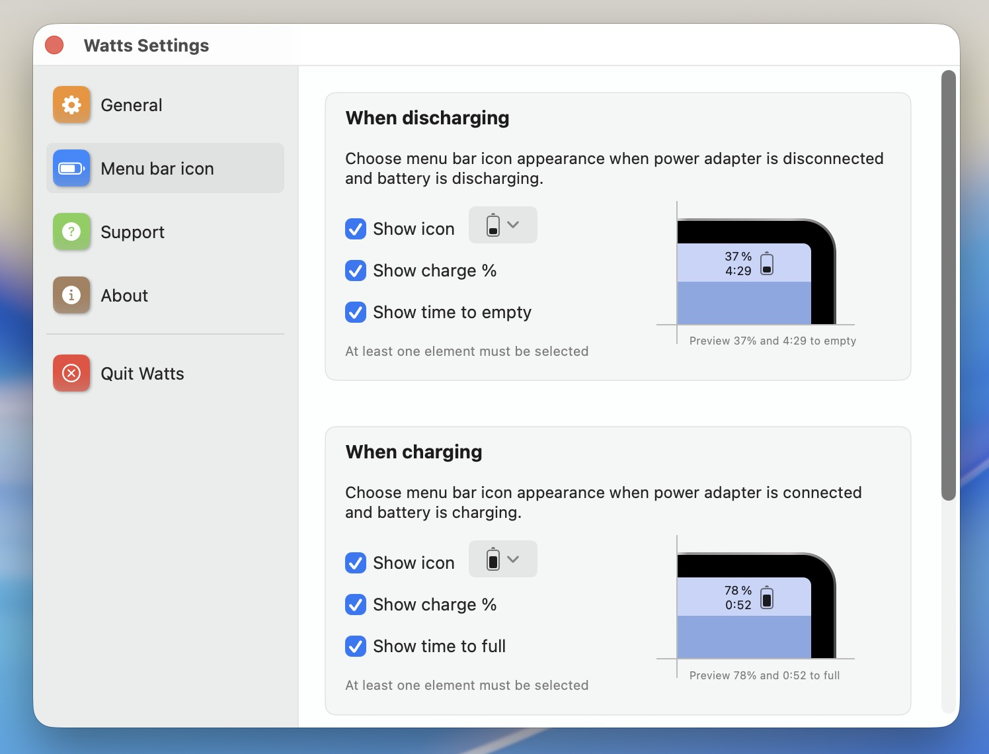989x754 pixels.
Task: Select the About sidebar entry
Action: tap(124, 295)
